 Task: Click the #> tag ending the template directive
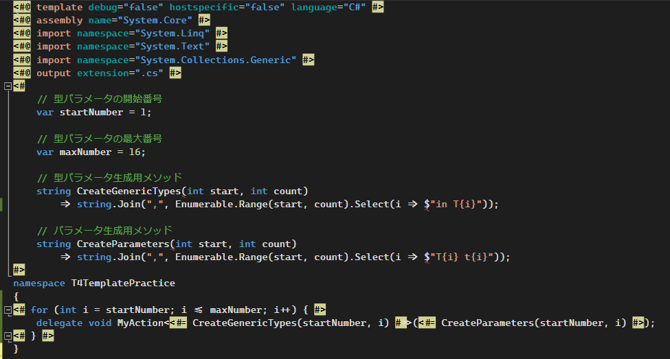point(378,8)
